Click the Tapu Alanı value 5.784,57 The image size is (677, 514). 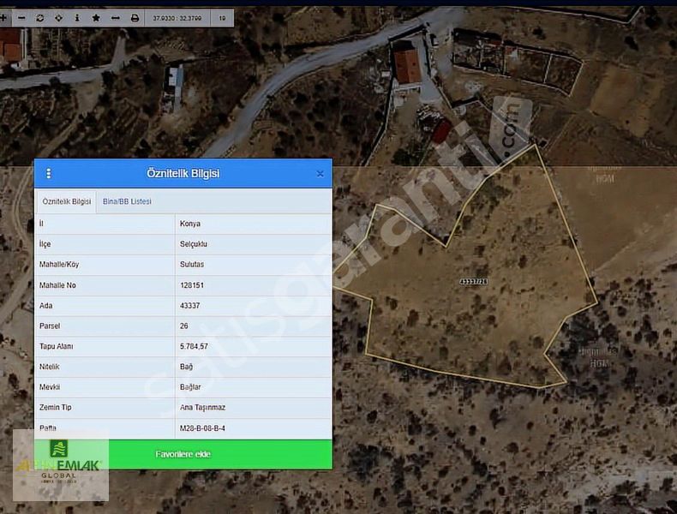pos(194,346)
